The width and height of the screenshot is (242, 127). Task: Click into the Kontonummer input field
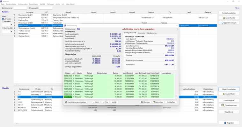coord(20,8)
